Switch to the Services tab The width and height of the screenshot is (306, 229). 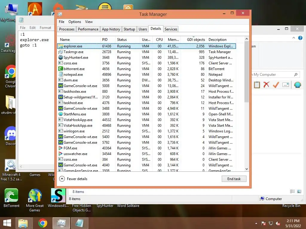(171, 29)
